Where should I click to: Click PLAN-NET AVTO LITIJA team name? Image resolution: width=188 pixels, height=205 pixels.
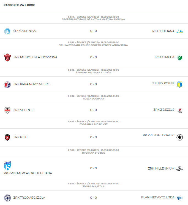click(x=158, y=197)
